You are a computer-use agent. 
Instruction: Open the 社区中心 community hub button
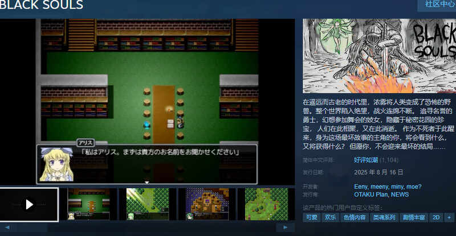pyautogui.click(x=437, y=5)
